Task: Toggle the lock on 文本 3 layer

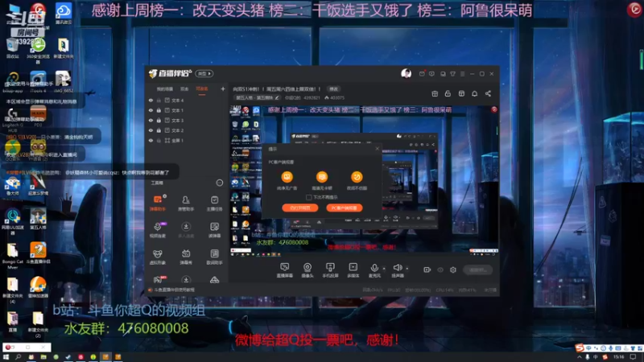Action: [x=159, y=120]
